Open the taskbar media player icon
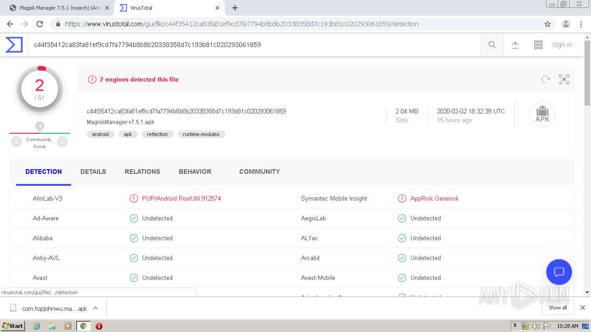Viewport: 591px width, 332px height. click(68, 326)
